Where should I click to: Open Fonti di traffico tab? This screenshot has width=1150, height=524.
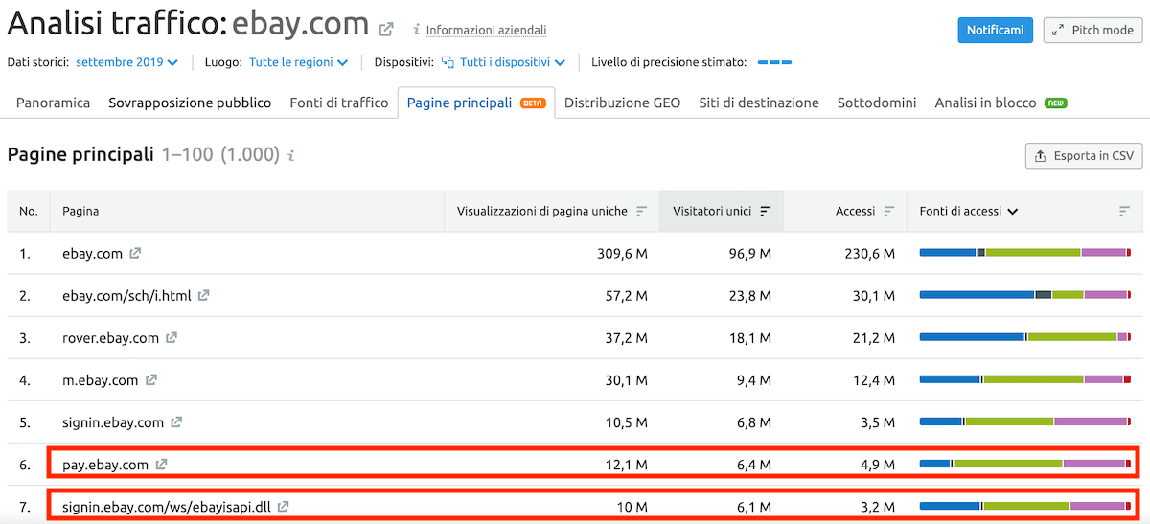[x=339, y=103]
